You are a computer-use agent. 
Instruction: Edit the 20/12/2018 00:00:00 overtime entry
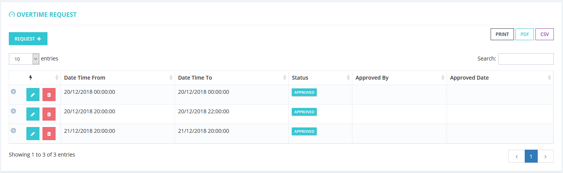pos(33,95)
